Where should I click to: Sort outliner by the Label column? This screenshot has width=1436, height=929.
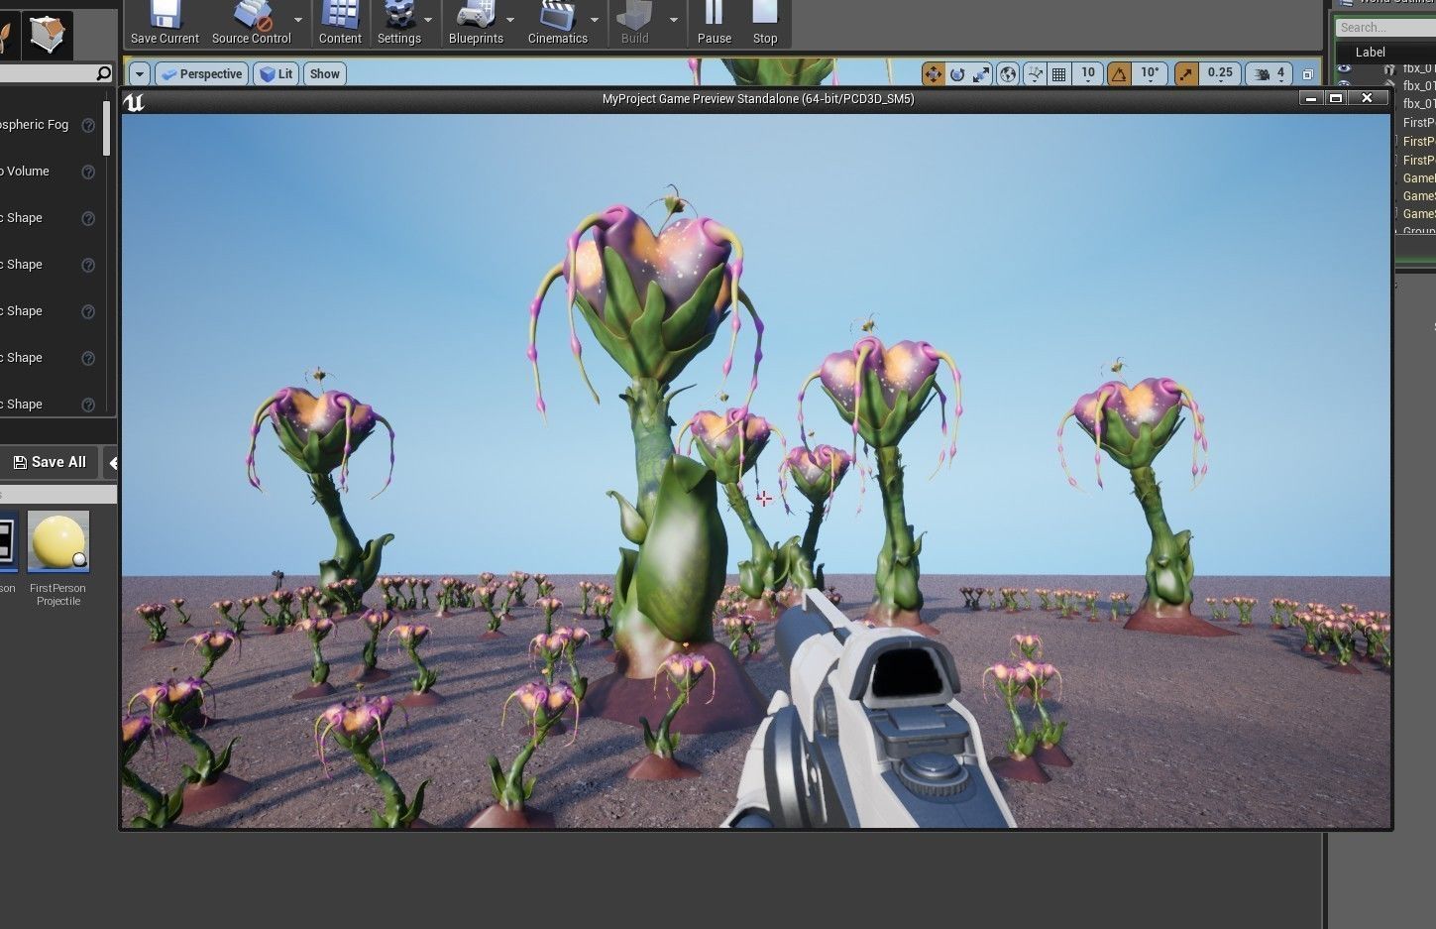pyautogui.click(x=1371, y=53)
